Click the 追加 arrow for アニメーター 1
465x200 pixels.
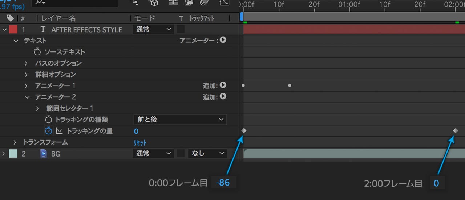coord(223,86)
